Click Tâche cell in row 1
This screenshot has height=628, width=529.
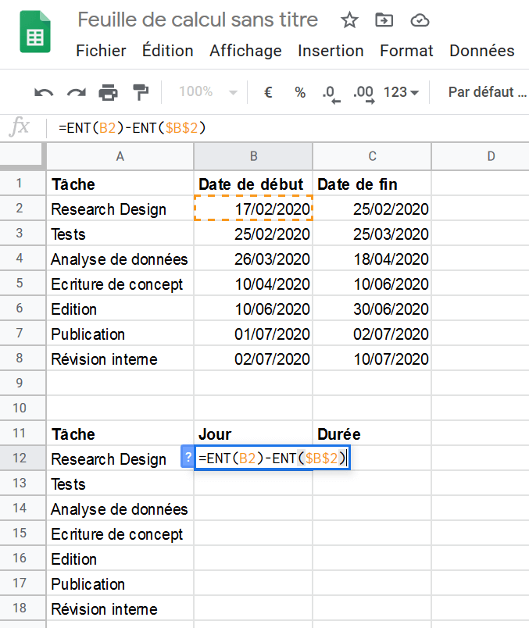point(120,184)
